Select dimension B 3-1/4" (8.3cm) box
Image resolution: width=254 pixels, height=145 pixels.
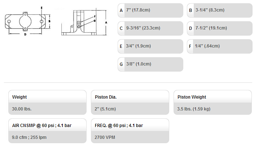tap(220, 10)
